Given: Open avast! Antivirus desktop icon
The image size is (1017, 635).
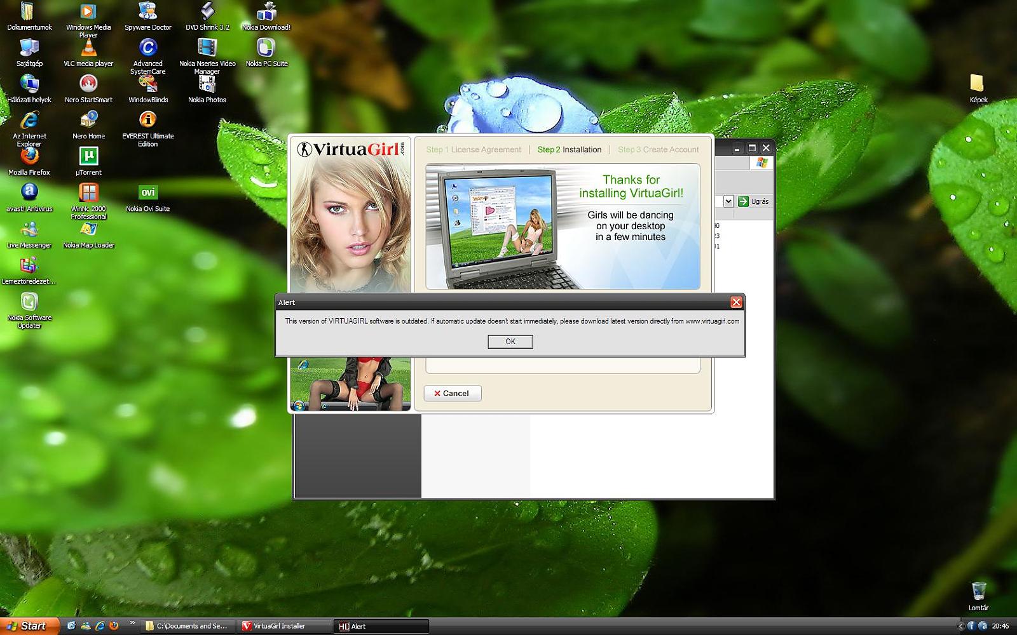Looking at the screenshot, I should (29, 198).
